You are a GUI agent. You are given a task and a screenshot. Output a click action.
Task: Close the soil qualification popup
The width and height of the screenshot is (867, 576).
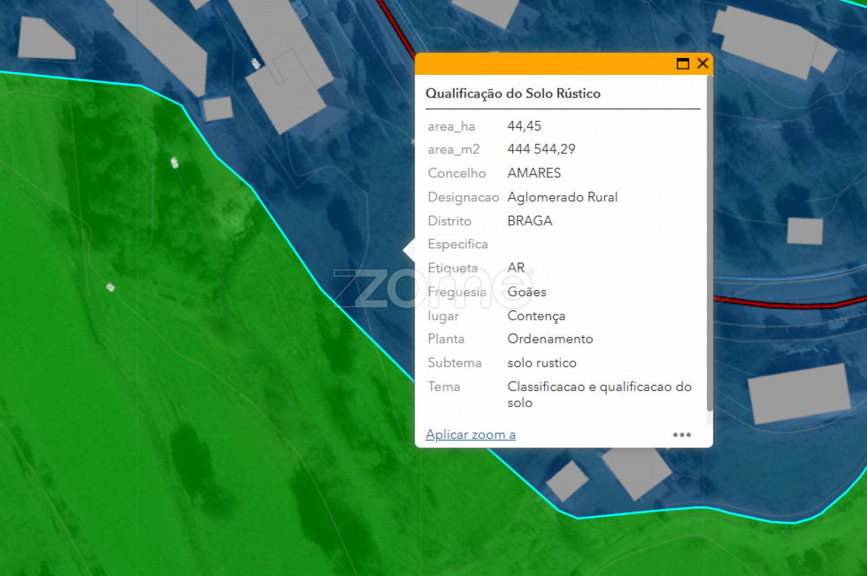(702, 63)
